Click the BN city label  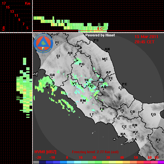(135, 125)
